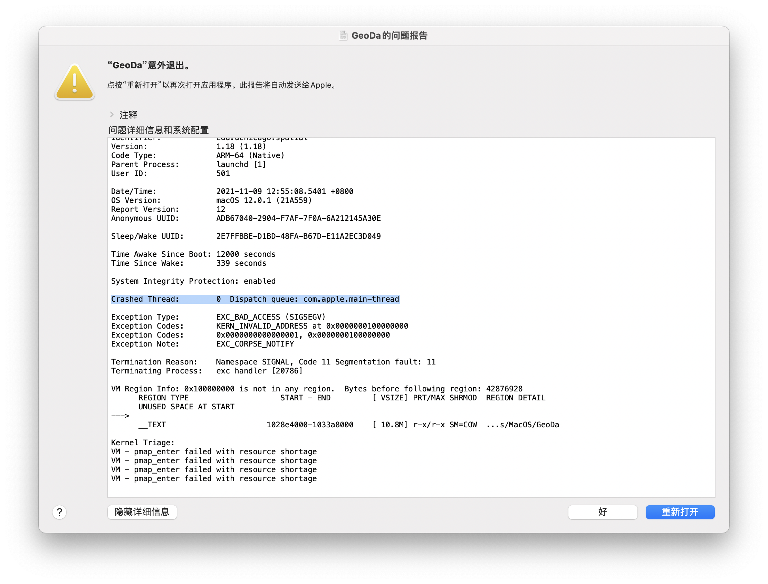This screenshot has width=768, height=584.
Task: Click the highlighted Crashed Thread line
Action: [255, 299]
